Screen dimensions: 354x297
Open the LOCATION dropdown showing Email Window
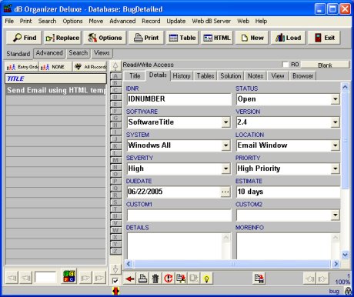click(x=335, y=145)
